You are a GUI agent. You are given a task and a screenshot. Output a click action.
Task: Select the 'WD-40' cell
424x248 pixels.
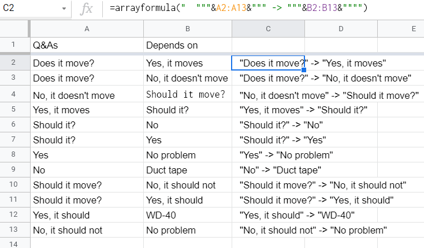pyautogui.click(x=188, y=215)
